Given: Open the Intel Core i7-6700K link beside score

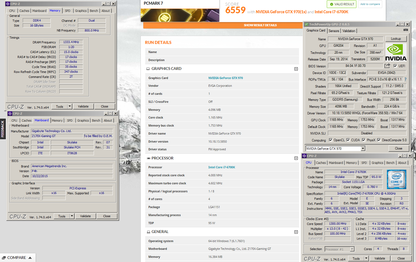Looking at the screenshot, I should 331,12.
